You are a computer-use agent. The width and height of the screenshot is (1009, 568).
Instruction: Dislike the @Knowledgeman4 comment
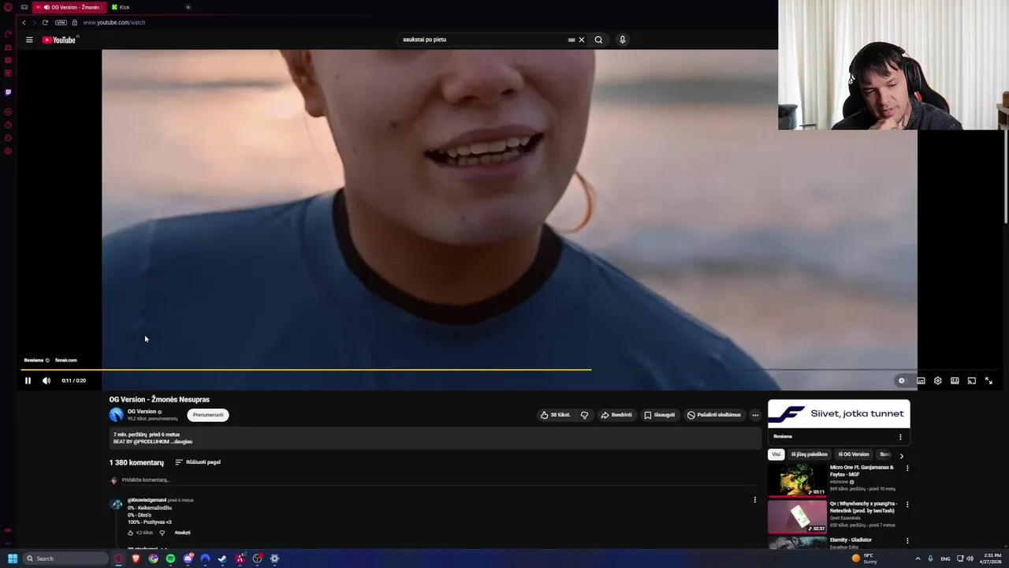162,532
